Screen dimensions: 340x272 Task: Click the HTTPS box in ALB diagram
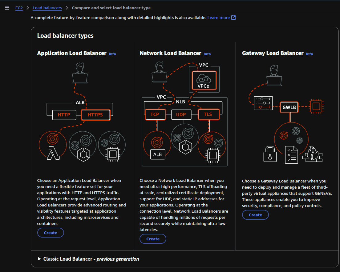point(95,115)
